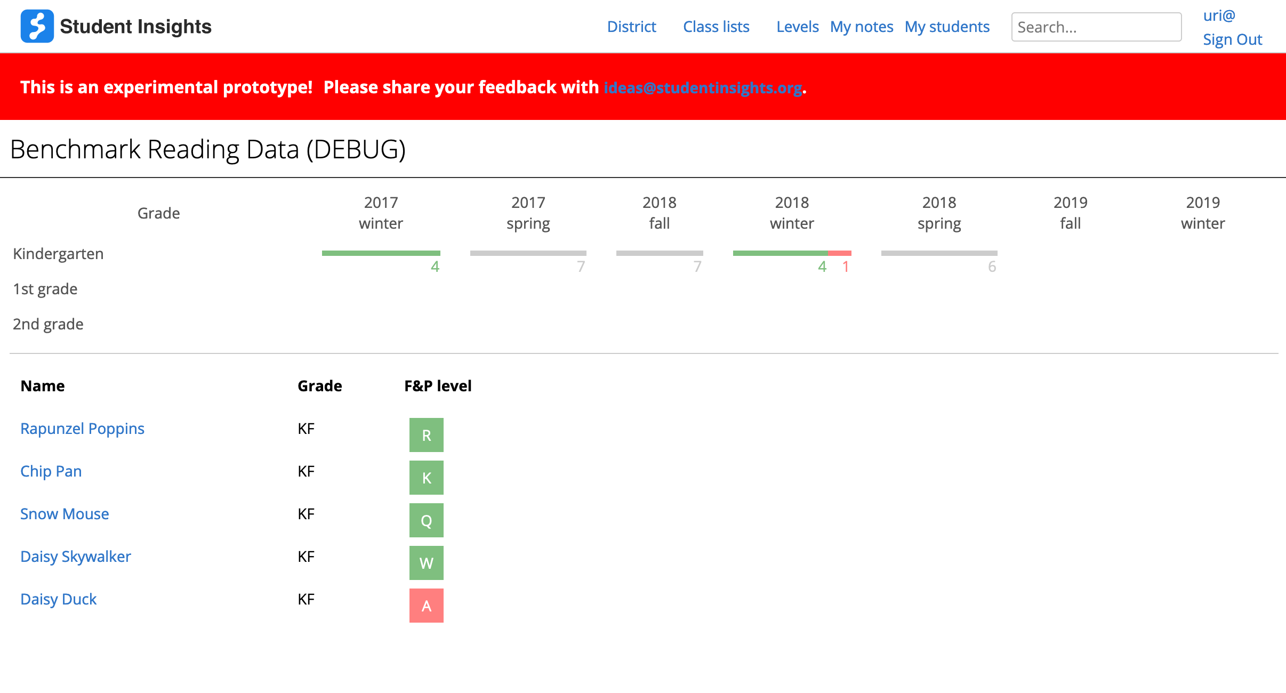Click the Benchmark Reading Data (DEBUG) heading

point(208,149)
